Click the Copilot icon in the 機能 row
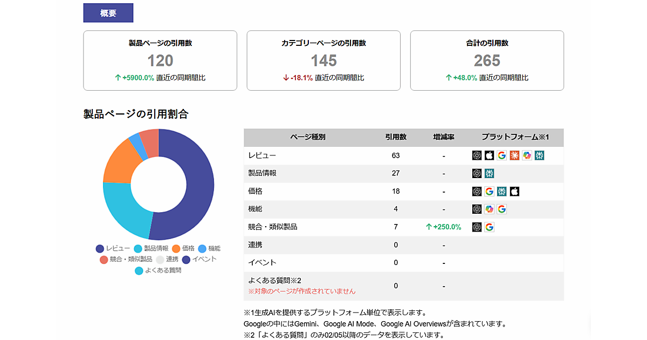This screenshot has height=340, width=647. (x=489, y=209)
